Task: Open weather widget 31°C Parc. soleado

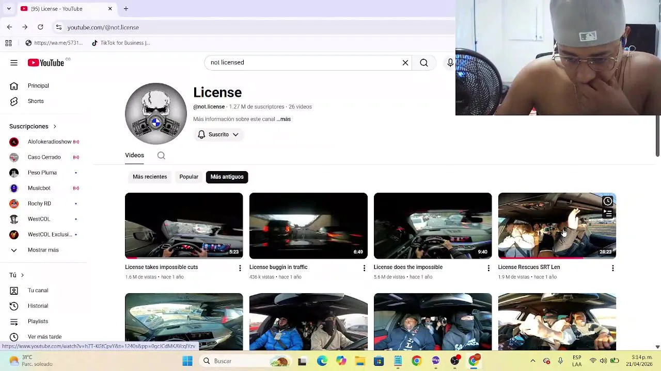Action: (x=31, y=361)
